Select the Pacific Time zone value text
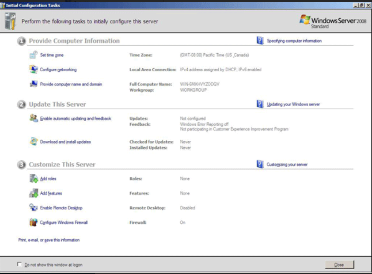The height and width of the screenshot is (274, 372). (x=215, y=55)
